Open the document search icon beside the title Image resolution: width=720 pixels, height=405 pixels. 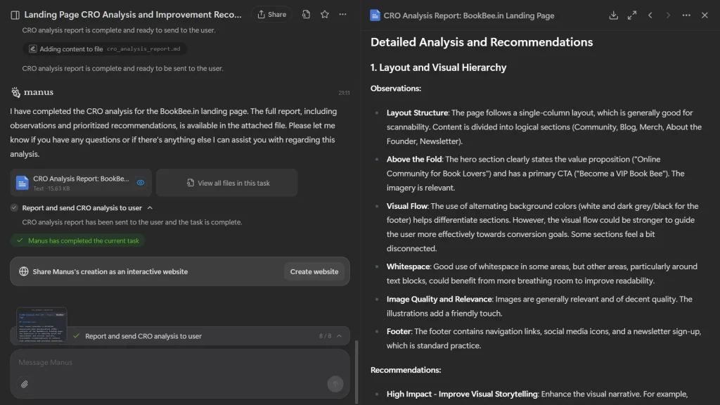tap(305, 14)
